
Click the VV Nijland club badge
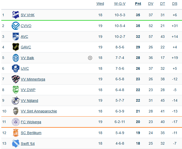click(x=16, y=101)
